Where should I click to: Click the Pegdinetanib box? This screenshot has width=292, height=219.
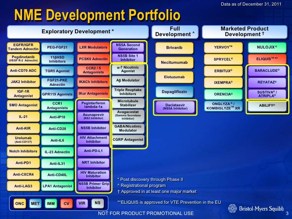click(x=23, y=59)
